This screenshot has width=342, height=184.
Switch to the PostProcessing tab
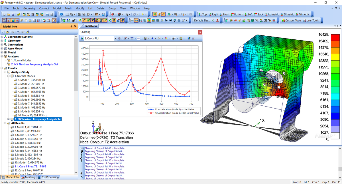[48, 177]
